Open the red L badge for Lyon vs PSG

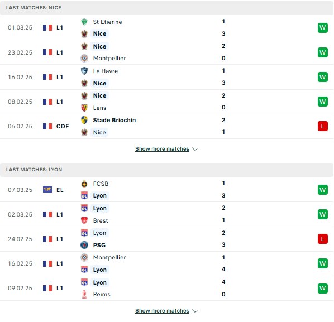click(322, 239)
